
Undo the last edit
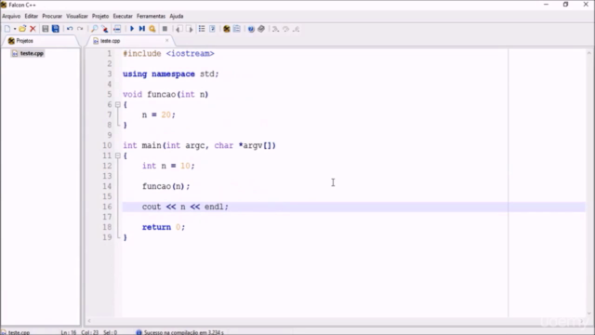click(70, 29)
